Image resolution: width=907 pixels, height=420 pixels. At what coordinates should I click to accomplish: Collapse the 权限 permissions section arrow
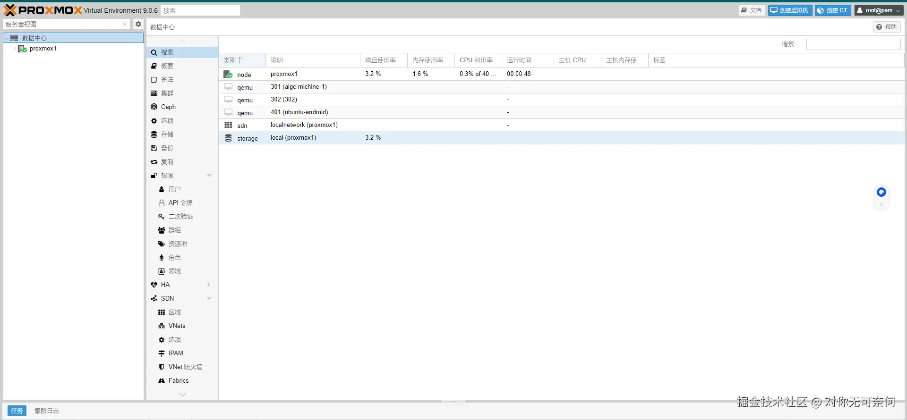pos(209,176)
